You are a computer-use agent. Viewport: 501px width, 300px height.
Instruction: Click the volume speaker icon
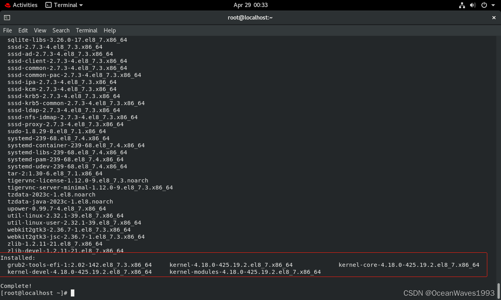click(473, 5)
